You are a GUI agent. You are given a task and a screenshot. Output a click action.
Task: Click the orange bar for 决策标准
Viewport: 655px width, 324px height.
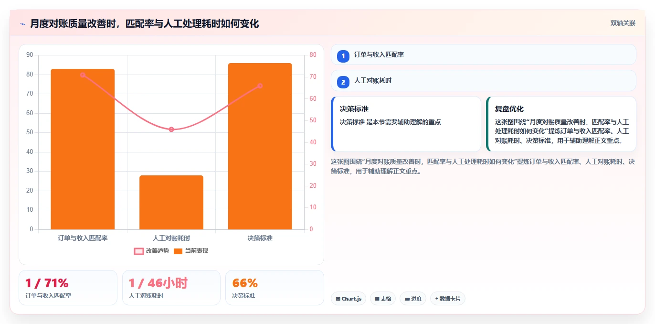point(260,146)
